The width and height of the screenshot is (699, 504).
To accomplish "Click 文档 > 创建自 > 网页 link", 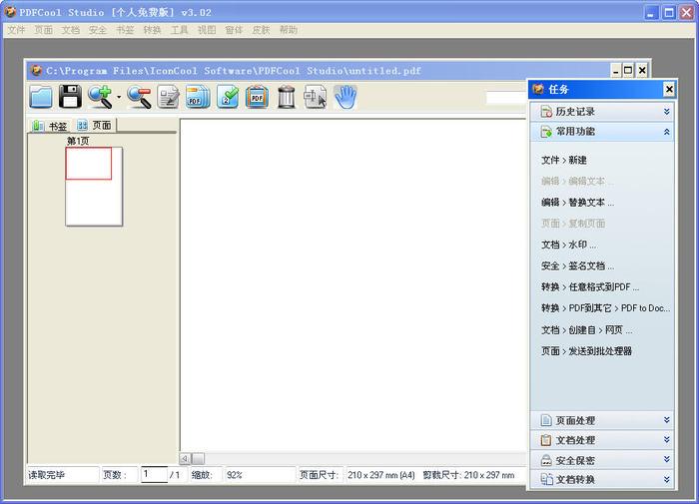I will coord(586,330).
